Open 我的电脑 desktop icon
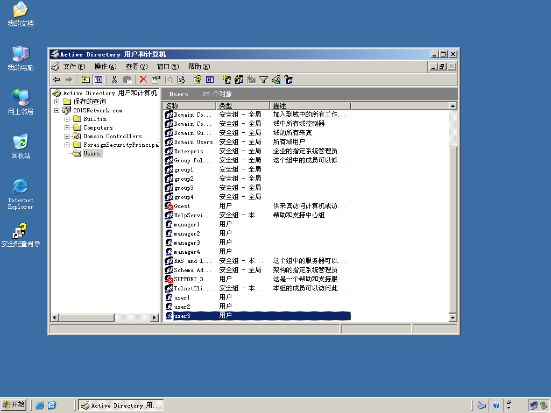551x413 pixels. point(21,58)
